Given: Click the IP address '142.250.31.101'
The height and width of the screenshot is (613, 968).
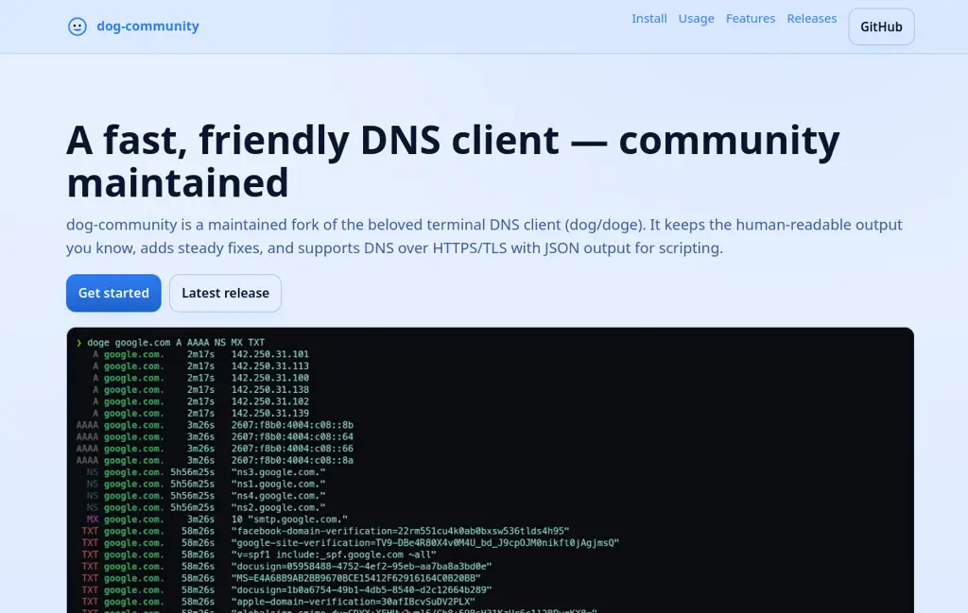Looking at the screenshot, I should click(269, 354).
